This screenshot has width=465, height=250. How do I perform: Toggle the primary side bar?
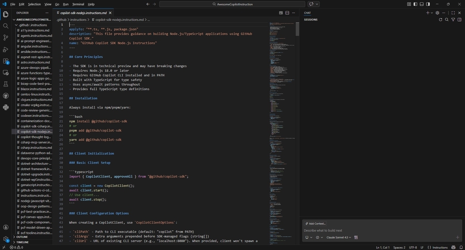(x=415, y=4)
